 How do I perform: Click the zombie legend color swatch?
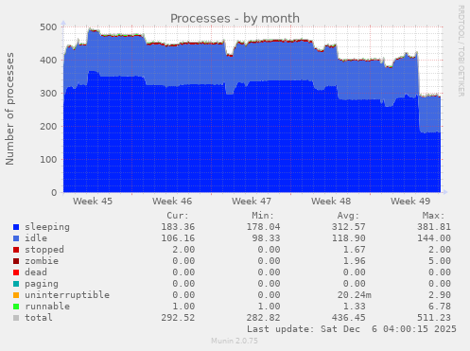pos(16,261)
